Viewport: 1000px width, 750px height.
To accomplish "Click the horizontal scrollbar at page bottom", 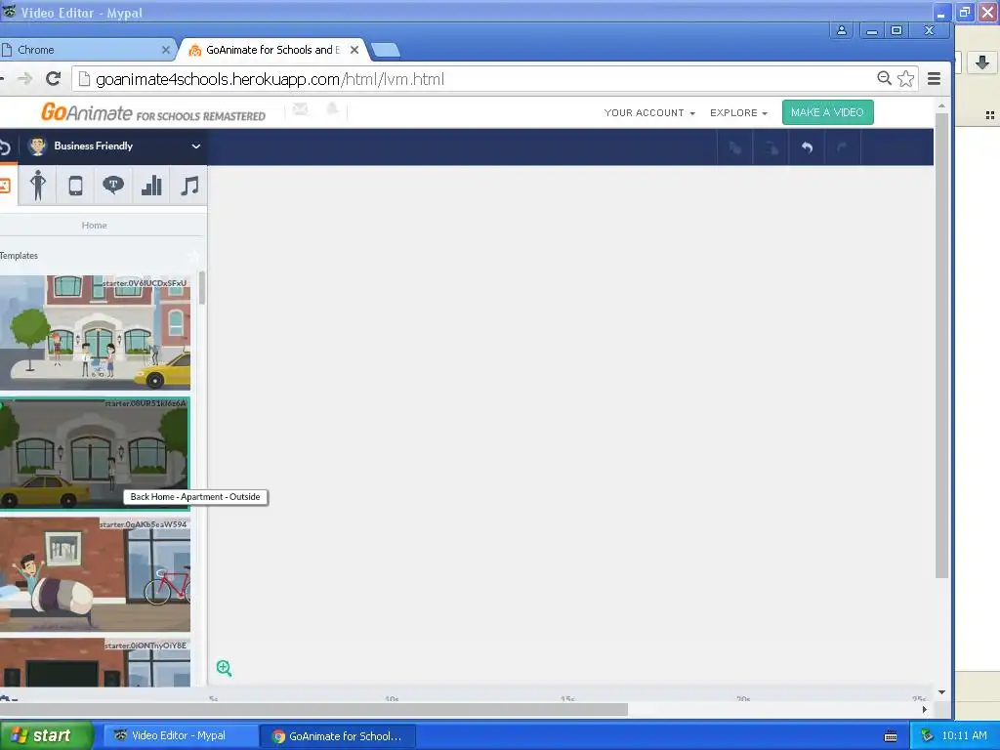I will (313, 709).
